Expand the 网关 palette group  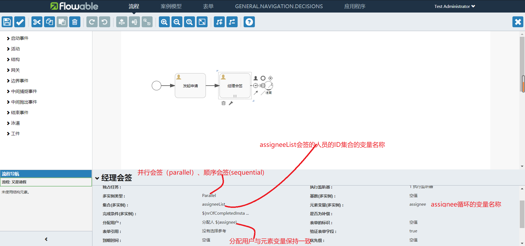pyautogui.click(x=13, y=70)
